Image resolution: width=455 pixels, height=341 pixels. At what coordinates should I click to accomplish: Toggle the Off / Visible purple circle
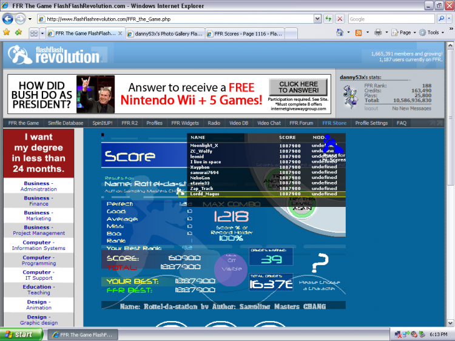231,269
